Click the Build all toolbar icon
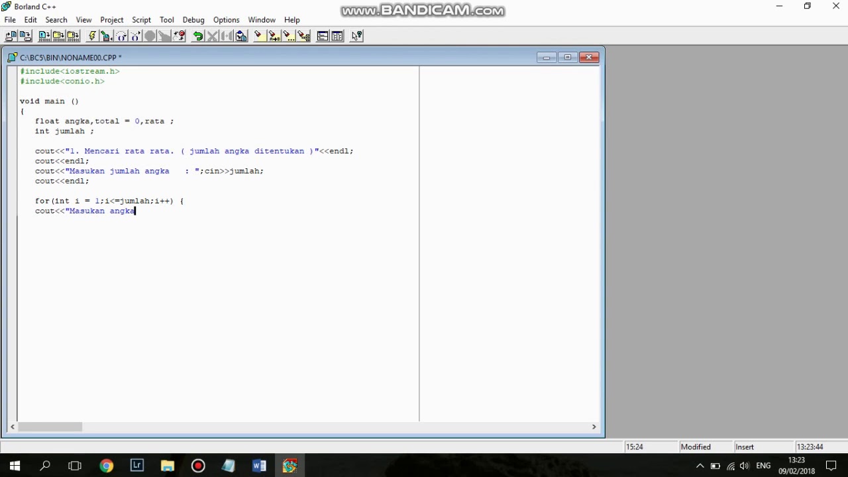This screenshot has width=848, height=477. (x=74, y=36)
